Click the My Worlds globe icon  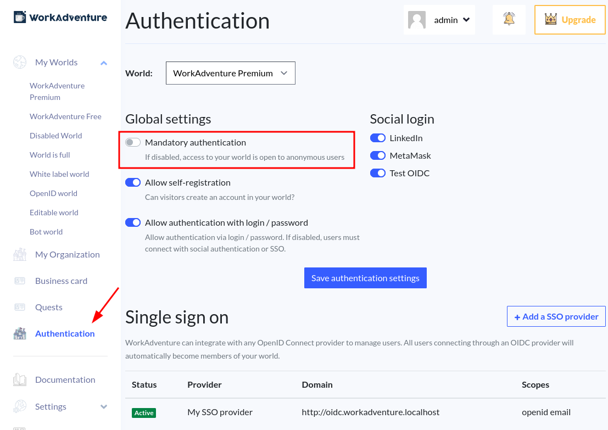20,62
